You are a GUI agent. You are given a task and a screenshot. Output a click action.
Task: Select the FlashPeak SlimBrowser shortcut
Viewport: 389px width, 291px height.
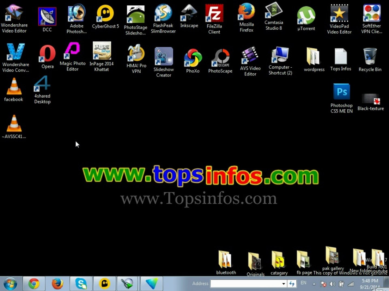point(163,19)
